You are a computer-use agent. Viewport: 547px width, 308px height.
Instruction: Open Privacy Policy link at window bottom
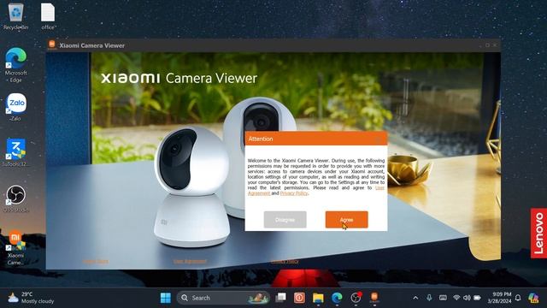tap(285, 261)
